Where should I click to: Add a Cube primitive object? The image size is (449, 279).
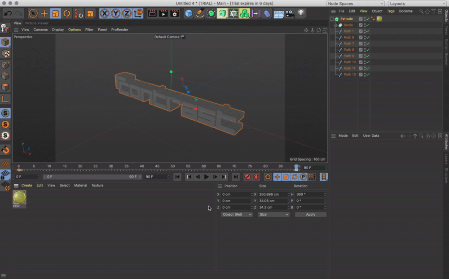click(189, 13)
